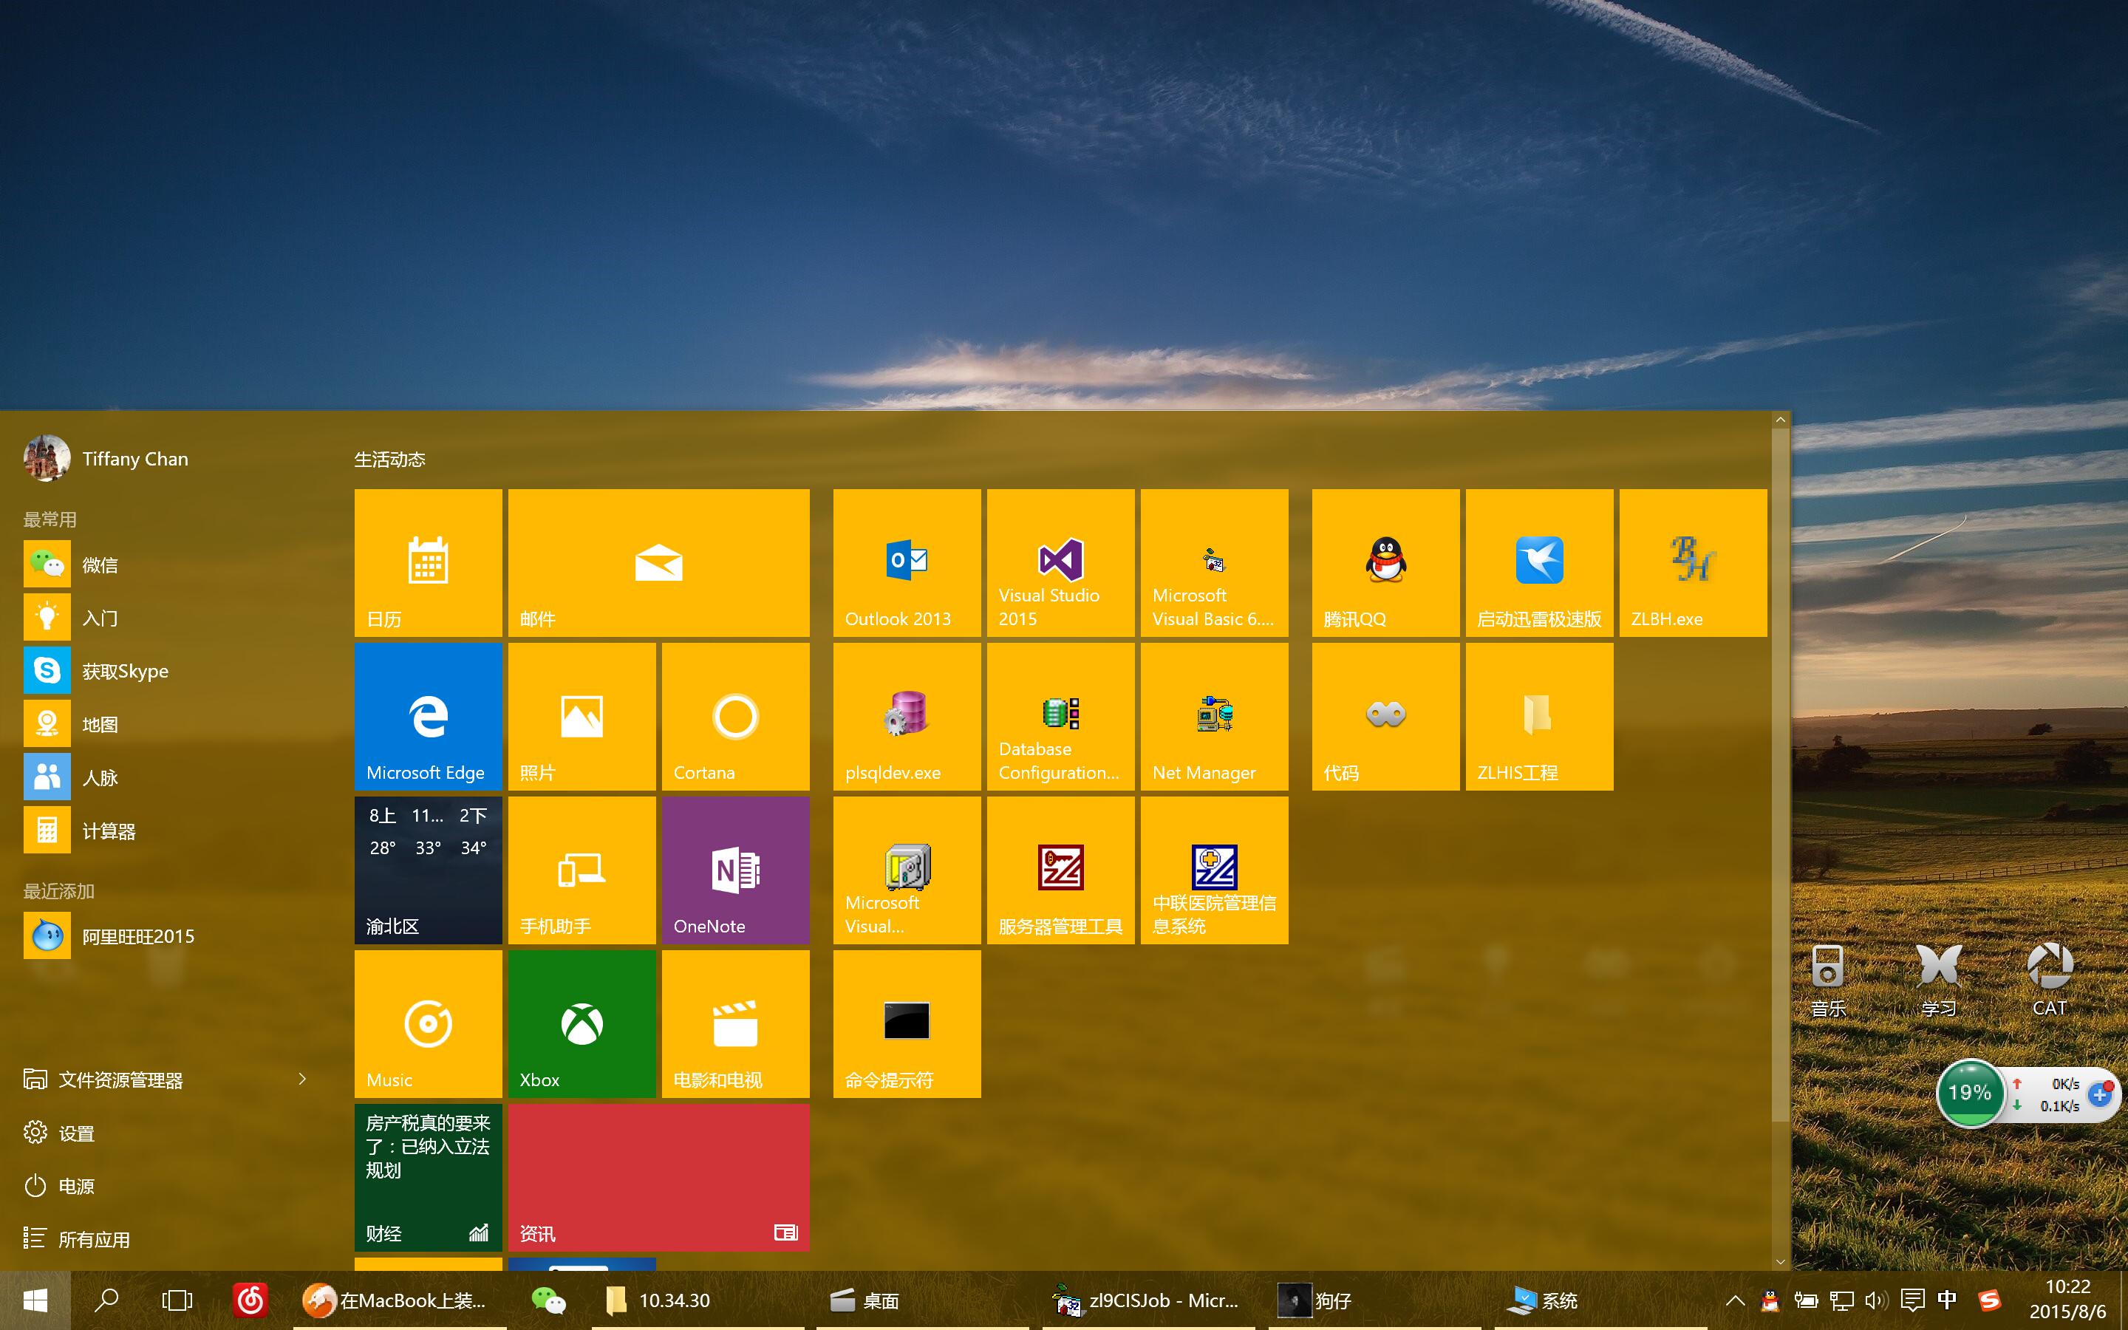
Task: Open the safe-icon Microsoft Visual tile
Action: (907, 870)
